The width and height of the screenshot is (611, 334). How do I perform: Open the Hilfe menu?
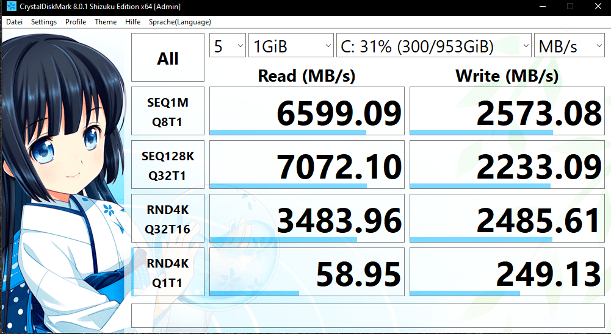[133, 22]
